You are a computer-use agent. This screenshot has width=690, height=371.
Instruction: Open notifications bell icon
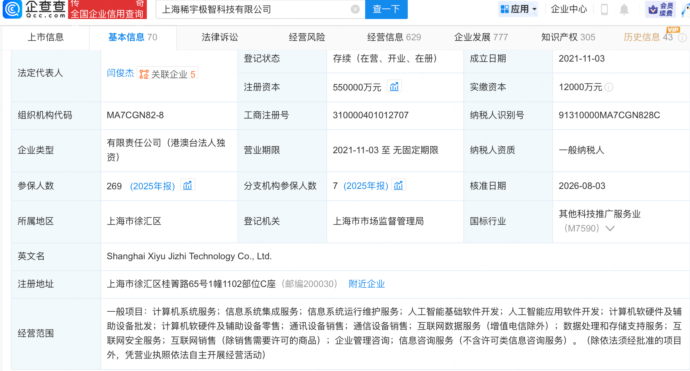tap(624, 9)
